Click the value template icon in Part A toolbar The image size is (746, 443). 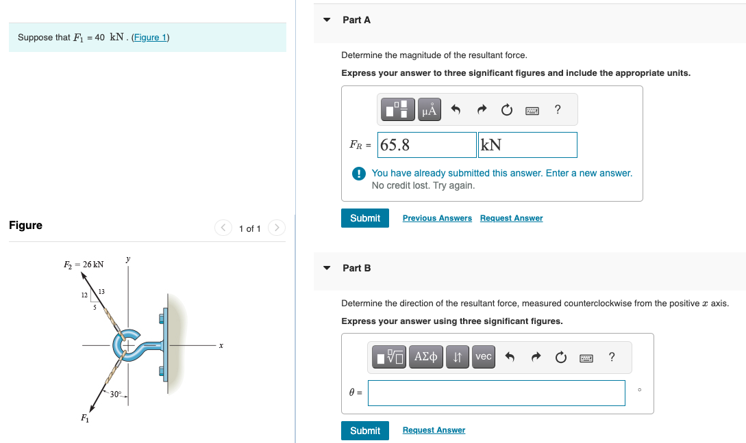(397, 109)
